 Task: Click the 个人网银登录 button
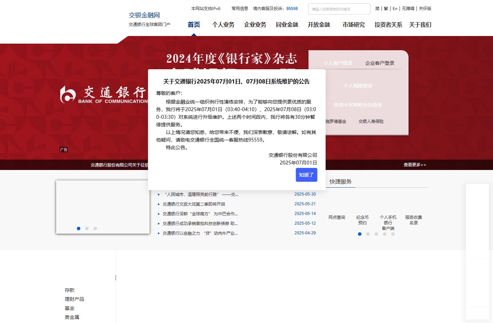pyautogui.click(x=358, y=86)
